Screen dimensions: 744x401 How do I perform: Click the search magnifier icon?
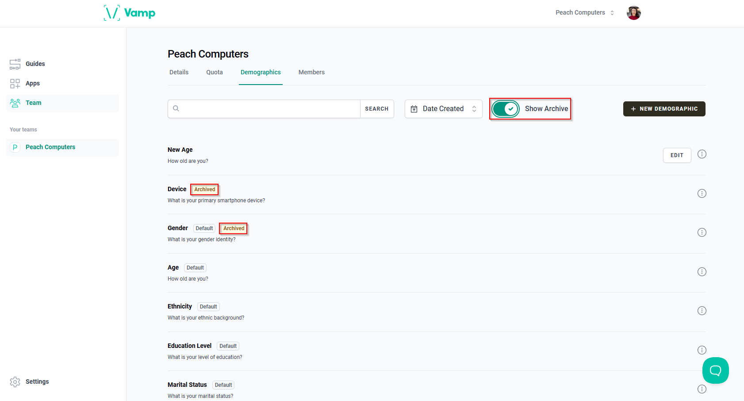[x=176, y=108]
